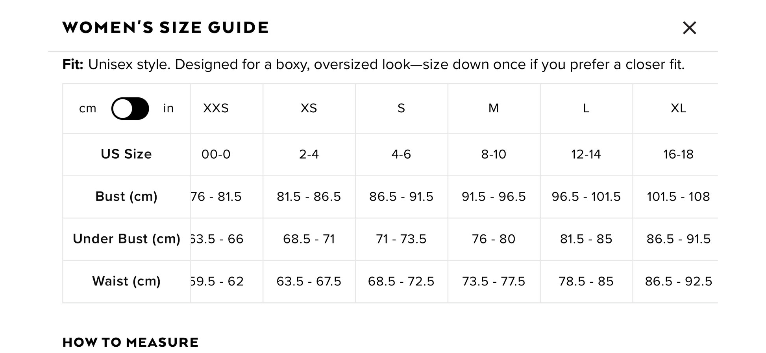Select the L size column header
This screenshot has width=766, height=353.
coord(586,108)
